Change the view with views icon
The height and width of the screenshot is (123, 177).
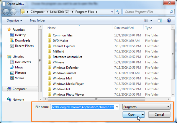(x=146, y=20)
